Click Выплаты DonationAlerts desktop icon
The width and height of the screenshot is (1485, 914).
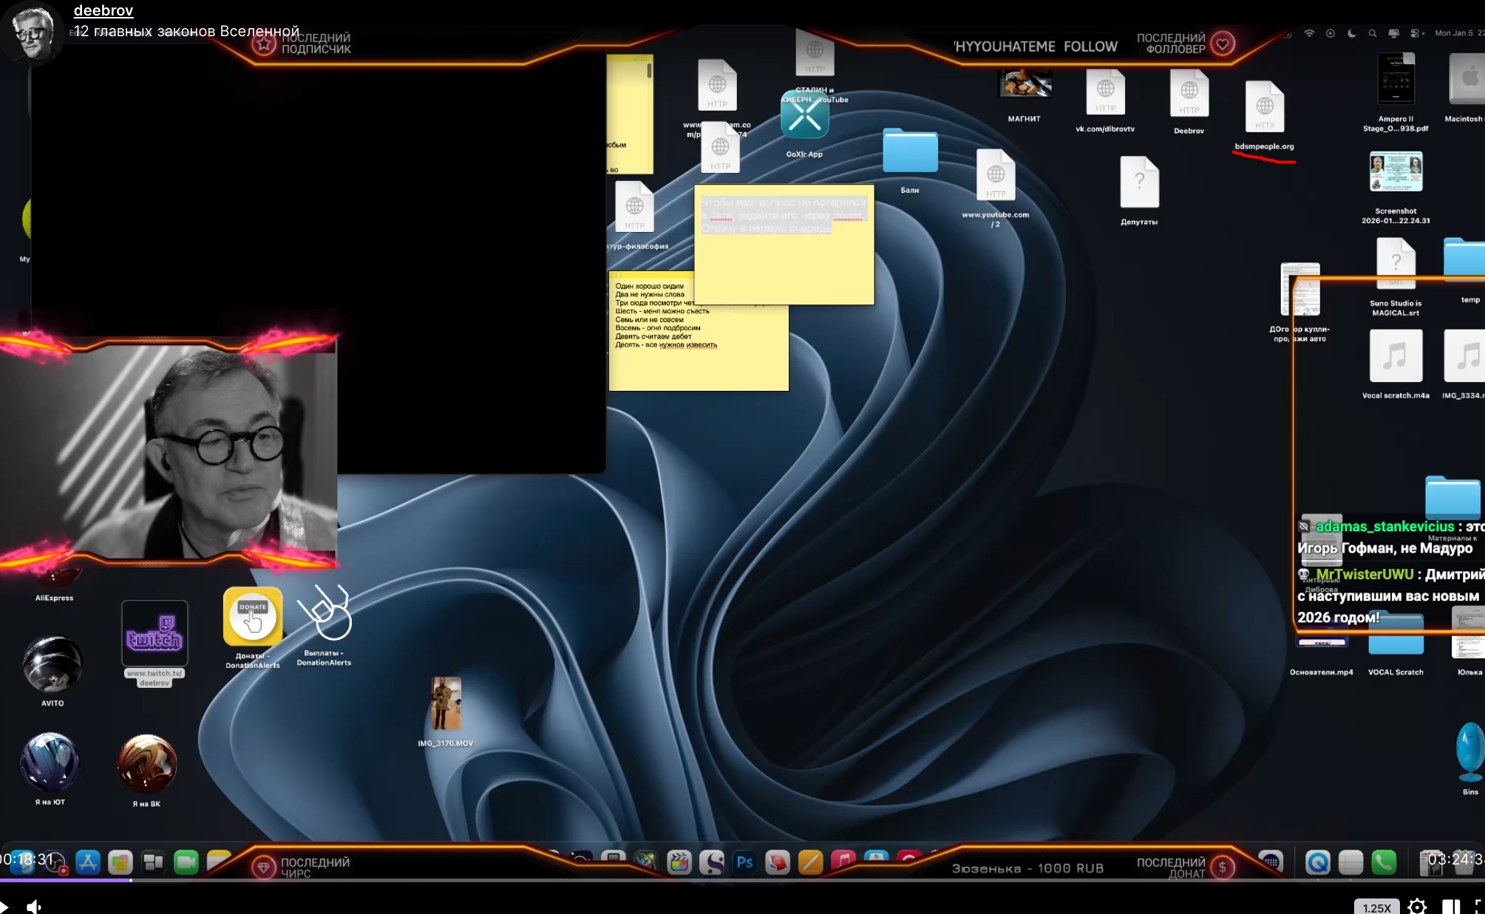tap(324, 615)
